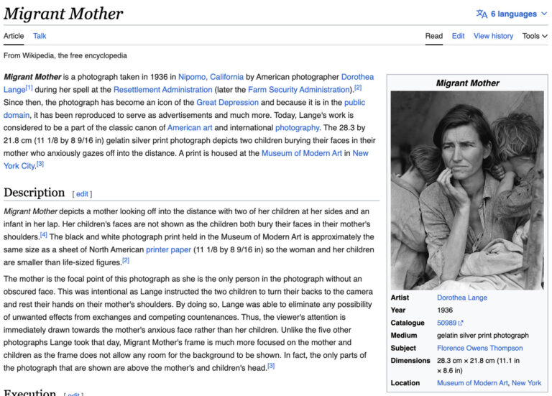Click citation [2] after life-sized figures
The height and width of the screenshot is (396, 552).
click(x=126, y=260)
